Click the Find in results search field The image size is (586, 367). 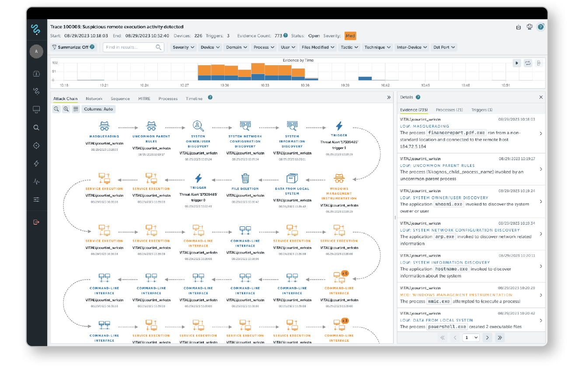click(130, 47)
